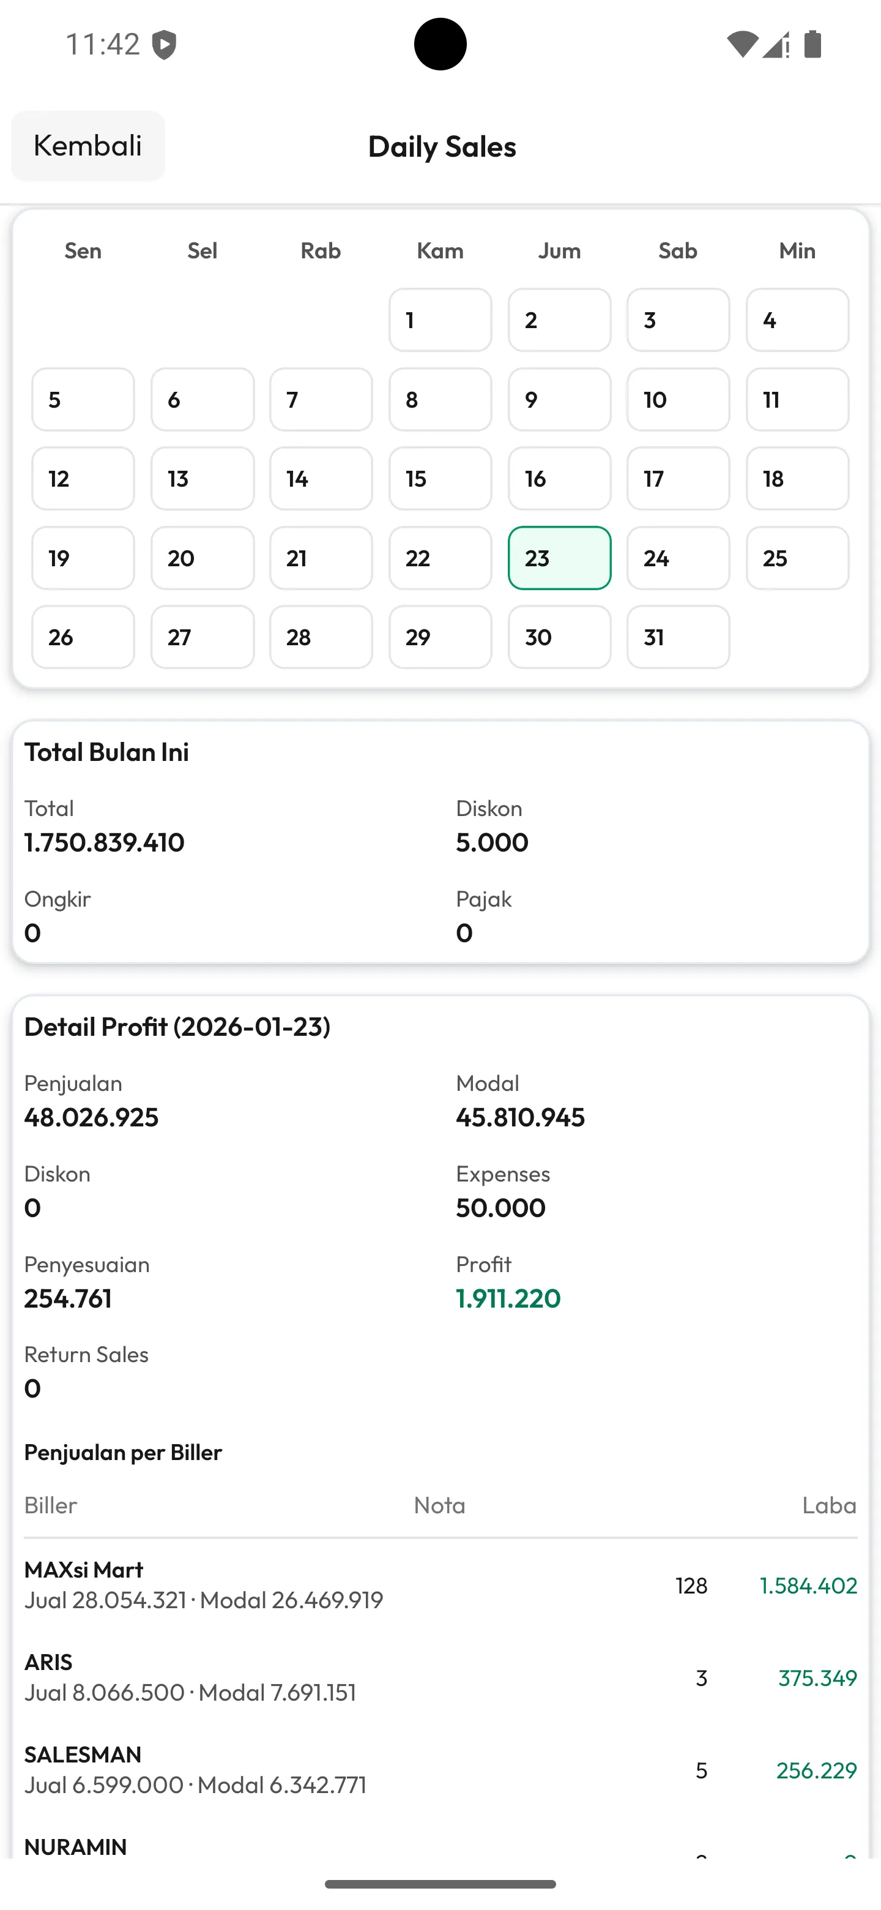Tap the green Profit value 1.911.220
This screenshot has width=881, height=1910.
508,1298
